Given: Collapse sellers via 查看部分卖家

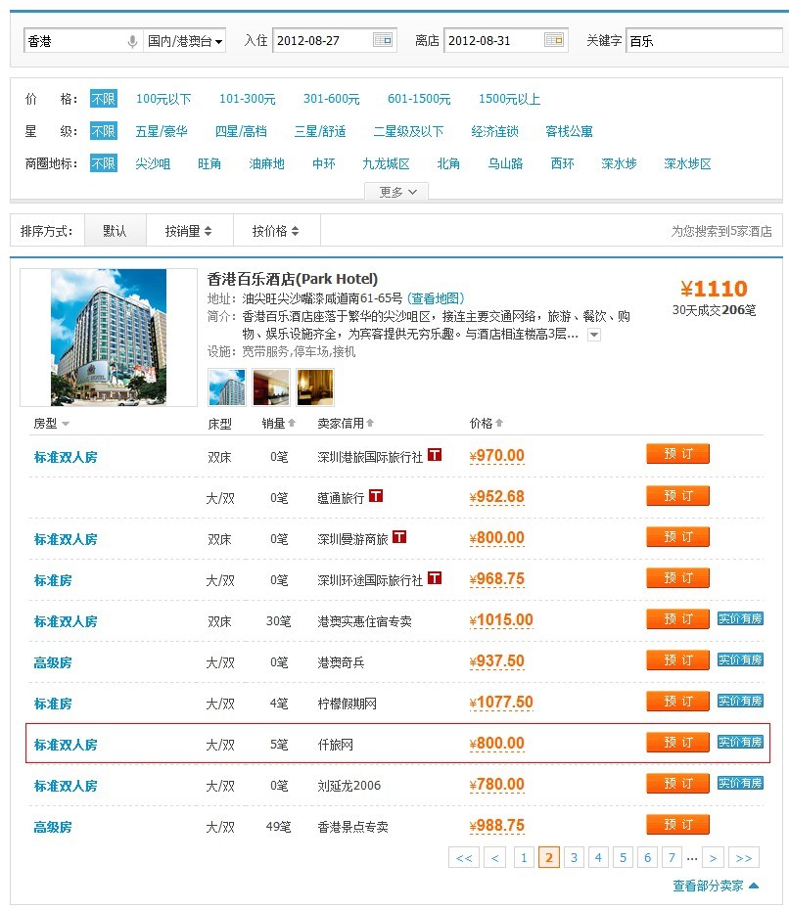Looking at the screenshot, I should 716,886.
